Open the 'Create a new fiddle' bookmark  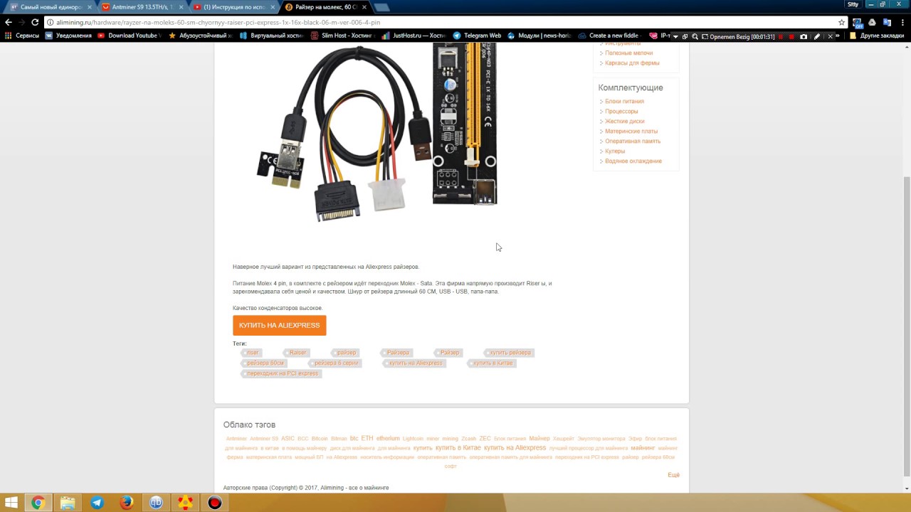coord(609,36)
